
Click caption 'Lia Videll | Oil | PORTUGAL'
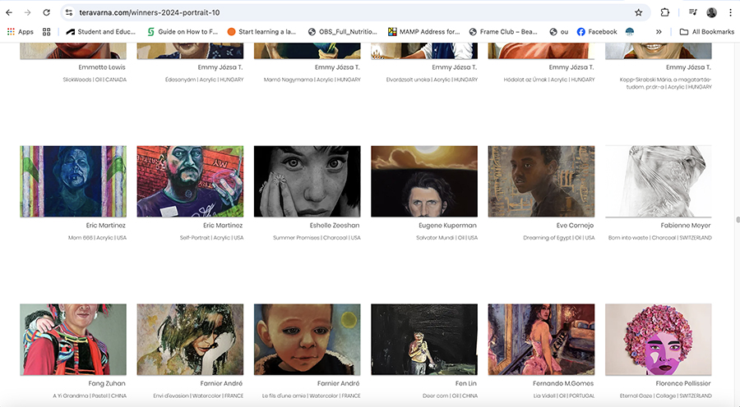(x=564, y=396)
